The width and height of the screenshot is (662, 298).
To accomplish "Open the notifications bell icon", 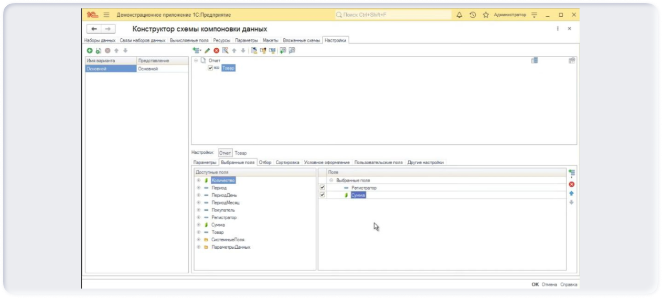I will pyautogui.click(x=460, y=15).
